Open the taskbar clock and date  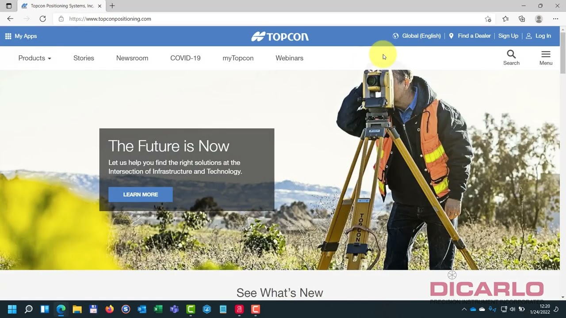(540, 309)
